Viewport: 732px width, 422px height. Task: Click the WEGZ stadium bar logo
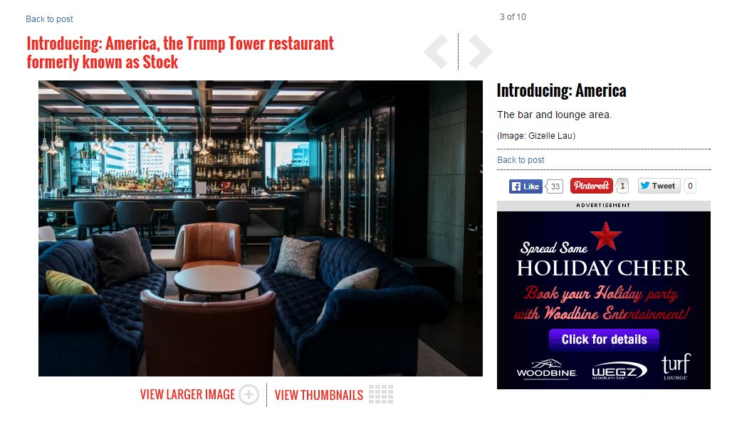(x=619, y=371)
